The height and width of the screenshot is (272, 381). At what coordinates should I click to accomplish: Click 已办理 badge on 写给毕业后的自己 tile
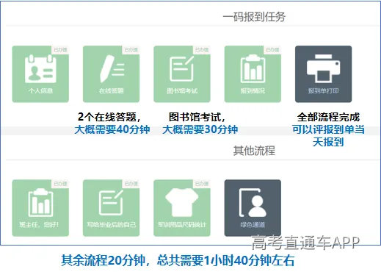[x=131, y=184]
